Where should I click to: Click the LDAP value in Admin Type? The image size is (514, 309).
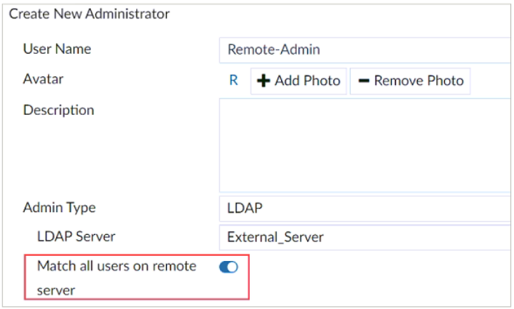245,208
